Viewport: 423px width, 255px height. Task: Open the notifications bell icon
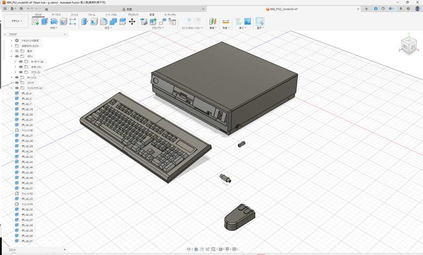click(x=401, y=9)
